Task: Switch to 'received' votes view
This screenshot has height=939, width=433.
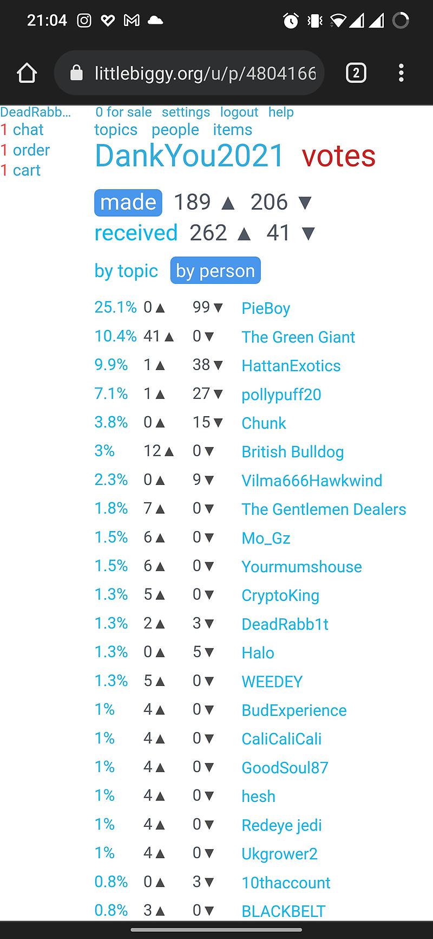Action: [136, 233]
